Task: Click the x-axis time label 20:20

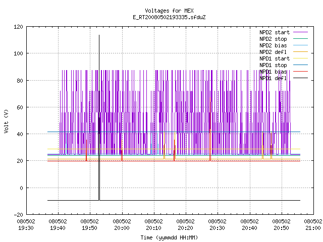Action: coord(186,228)
